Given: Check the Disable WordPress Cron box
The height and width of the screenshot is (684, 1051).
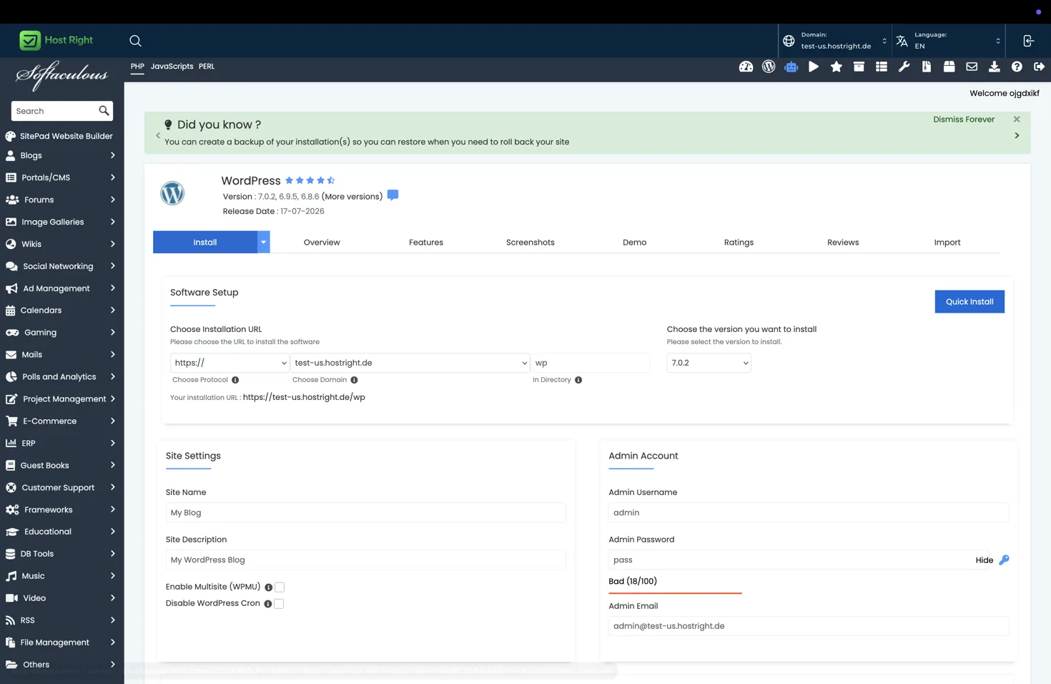Looking at the screenshot, I should tap(279, 603).
